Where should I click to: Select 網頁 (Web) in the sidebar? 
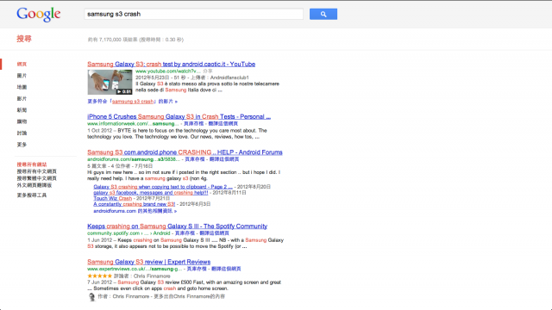pyautogui.click(x=22, y=64)
